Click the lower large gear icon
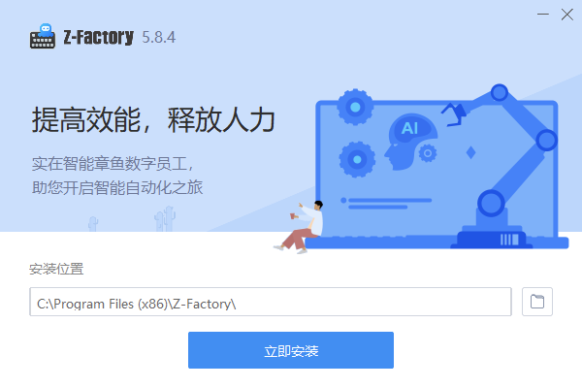The image size is (582, 388). [x=357, y=160]
